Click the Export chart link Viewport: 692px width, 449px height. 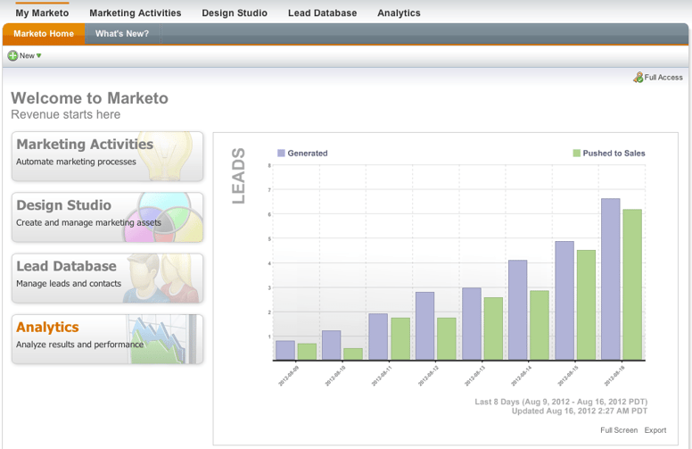tap(655, 430)
